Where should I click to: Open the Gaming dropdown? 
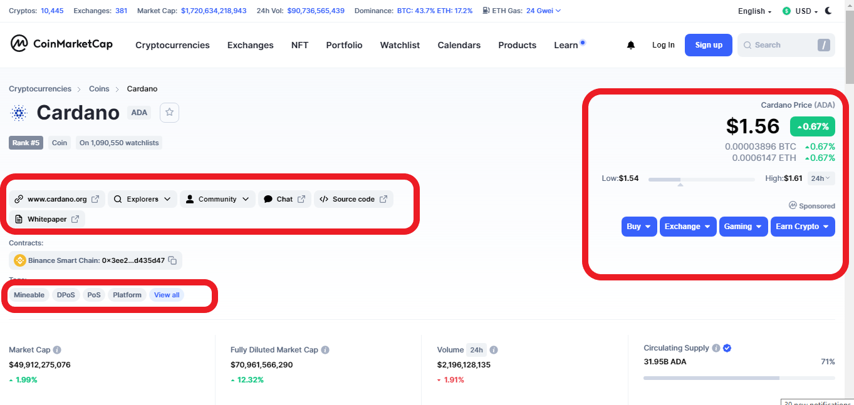743,227
